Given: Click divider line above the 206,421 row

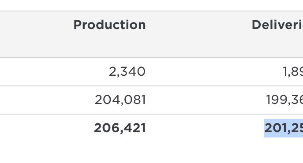Looking at the screenshot, I should (152, 114).
